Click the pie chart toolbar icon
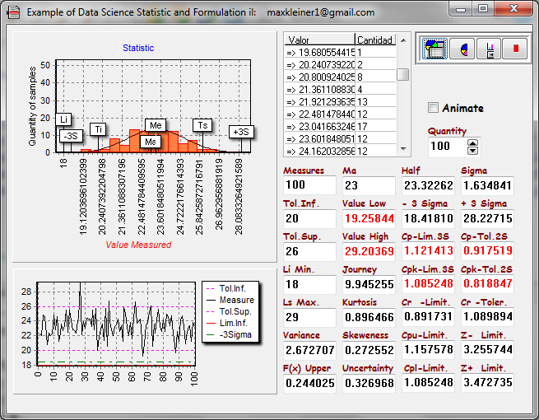The image size is (539, 420). coord(462,49)
